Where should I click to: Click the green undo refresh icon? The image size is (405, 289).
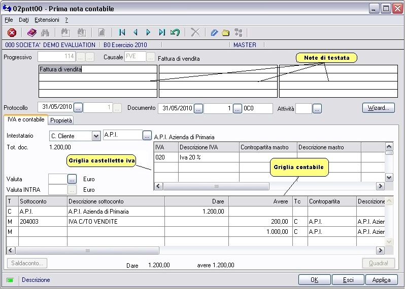[x=175, y=32]
